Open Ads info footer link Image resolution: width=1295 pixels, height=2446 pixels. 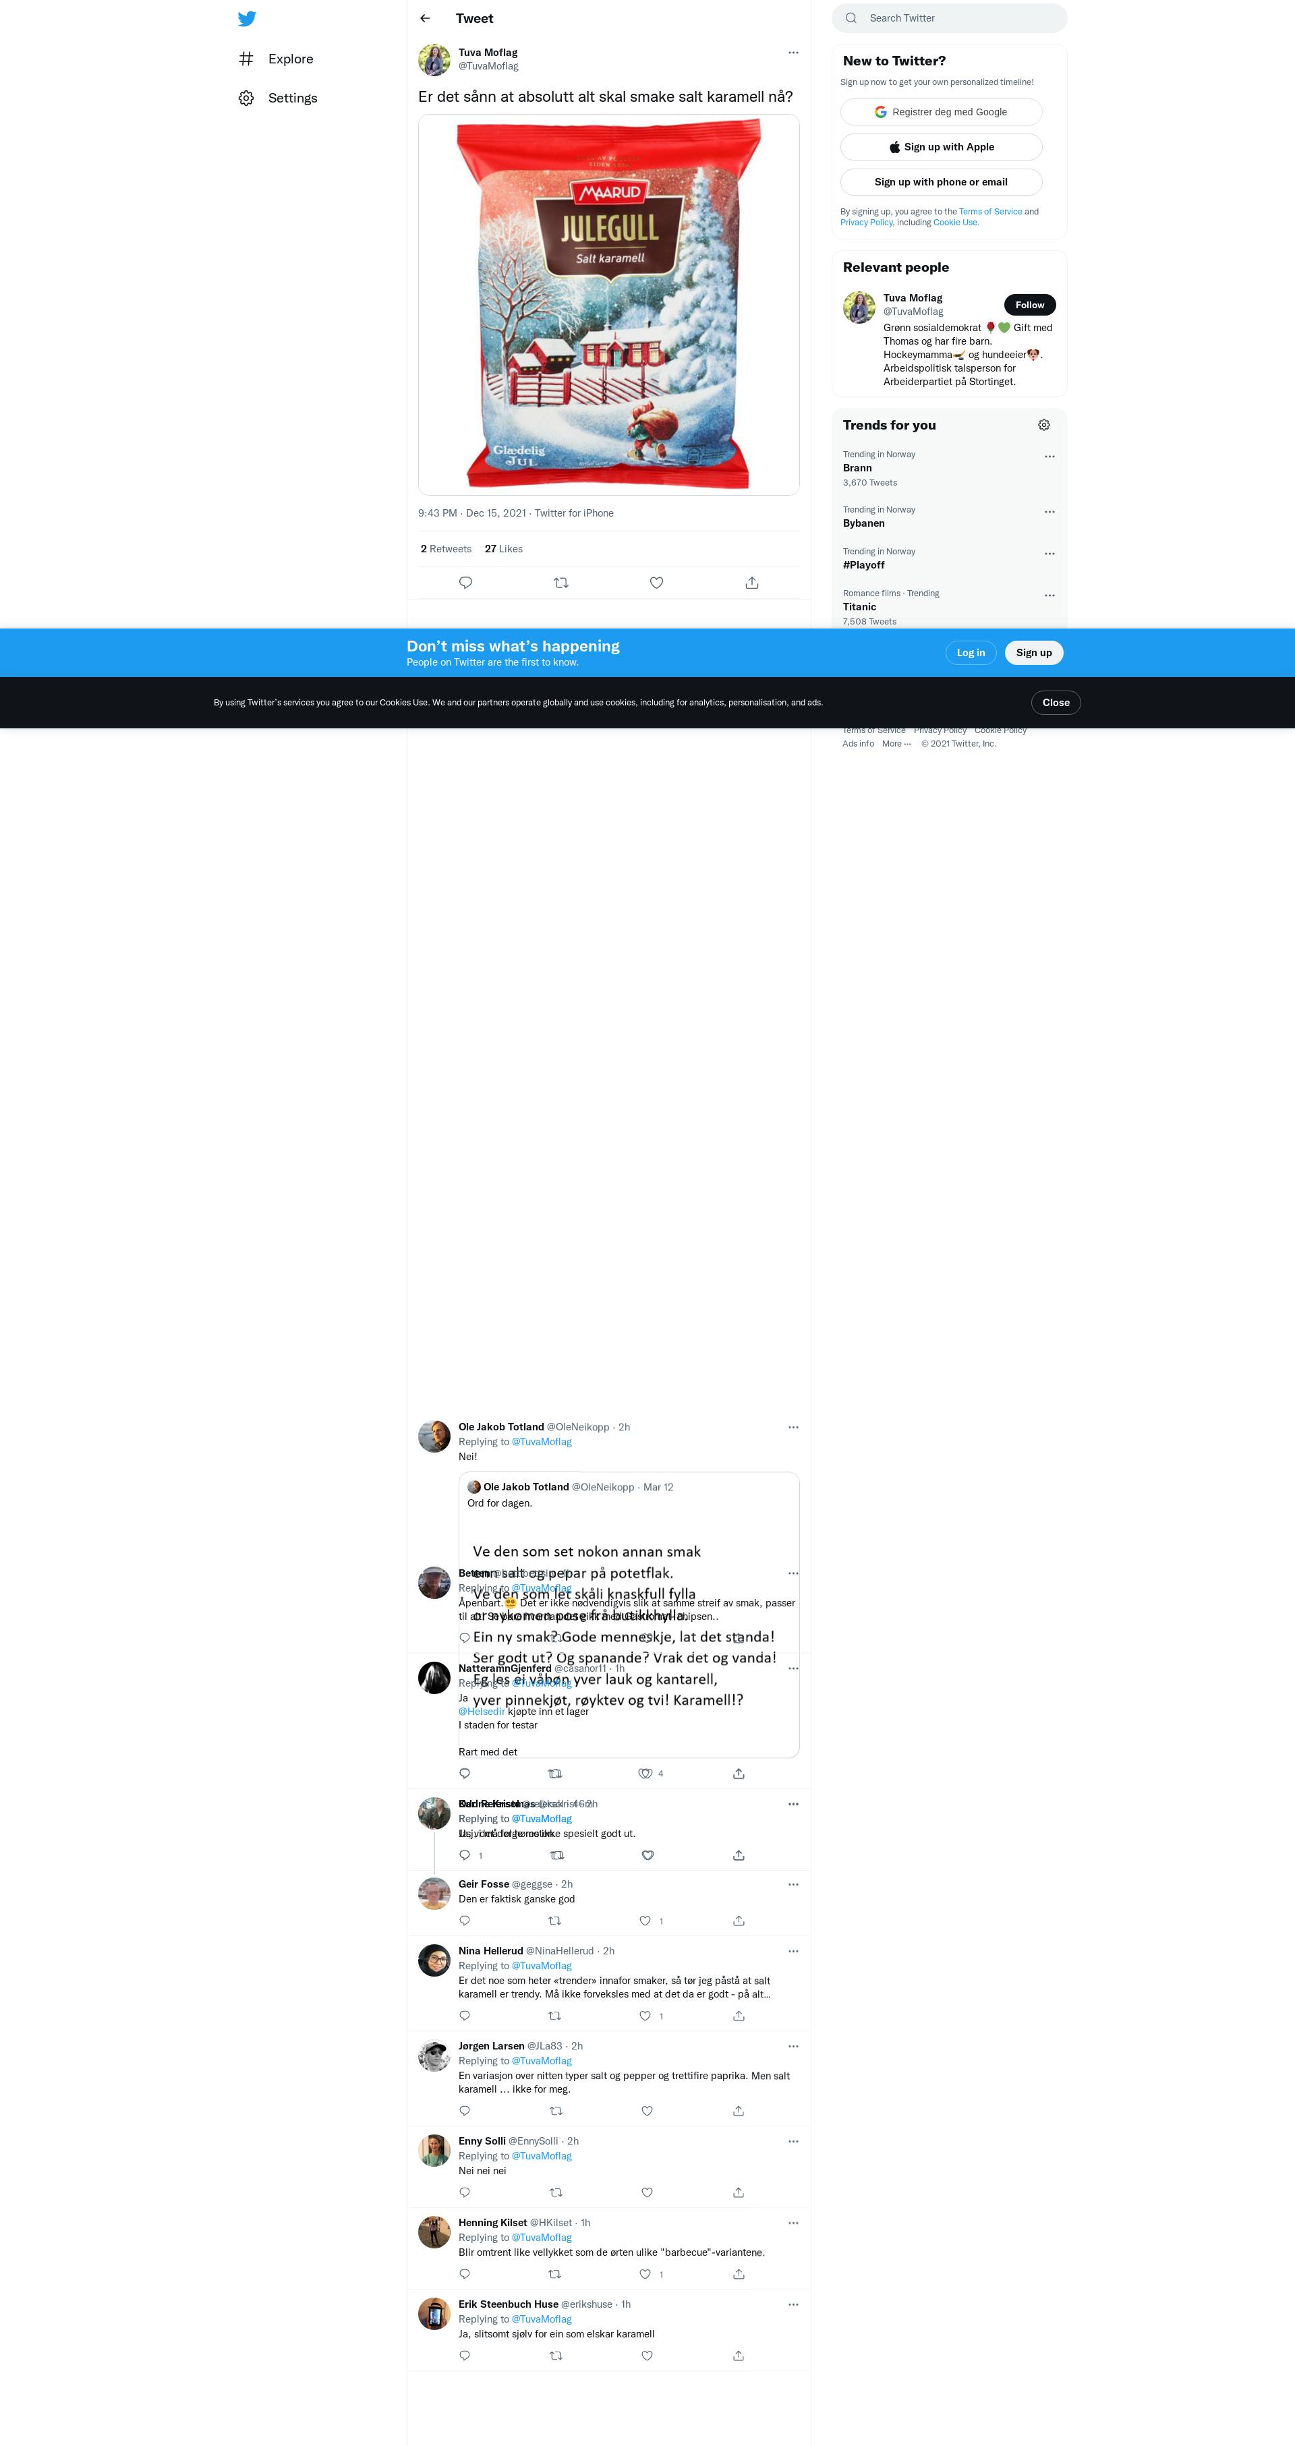(x=858, y=743)
